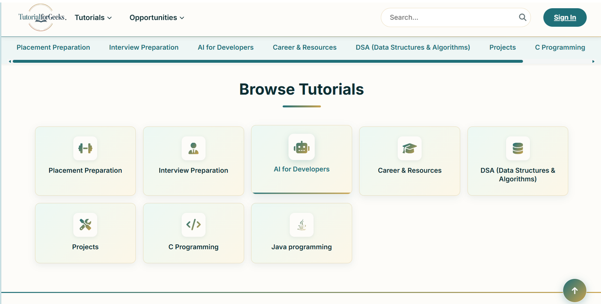This screenshot has height=304, width=601.
Task: Click the magnifying glass search icon
Action: tap(522, 17)
